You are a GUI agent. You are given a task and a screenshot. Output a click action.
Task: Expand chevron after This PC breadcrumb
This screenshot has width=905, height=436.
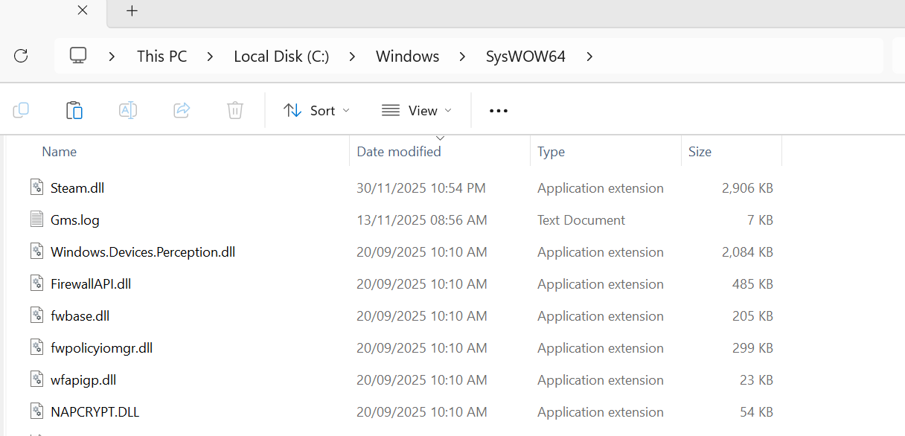211,57
